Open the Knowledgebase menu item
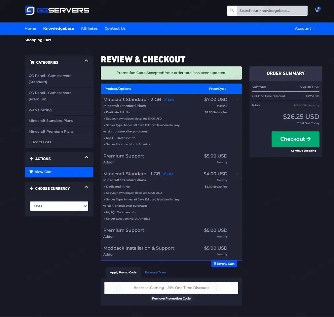The height and width of the screenshot is (317, 334). point(58,28)
